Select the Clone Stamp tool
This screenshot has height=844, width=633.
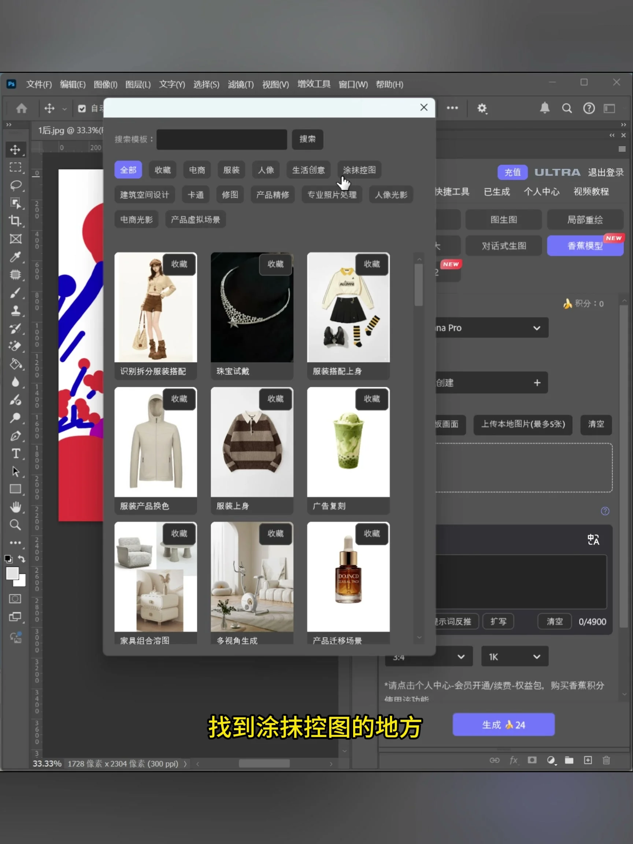15,311
